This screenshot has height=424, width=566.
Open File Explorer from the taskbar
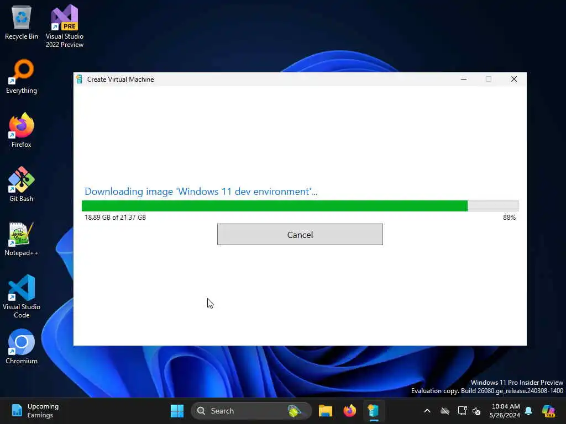tap(325, 411)
